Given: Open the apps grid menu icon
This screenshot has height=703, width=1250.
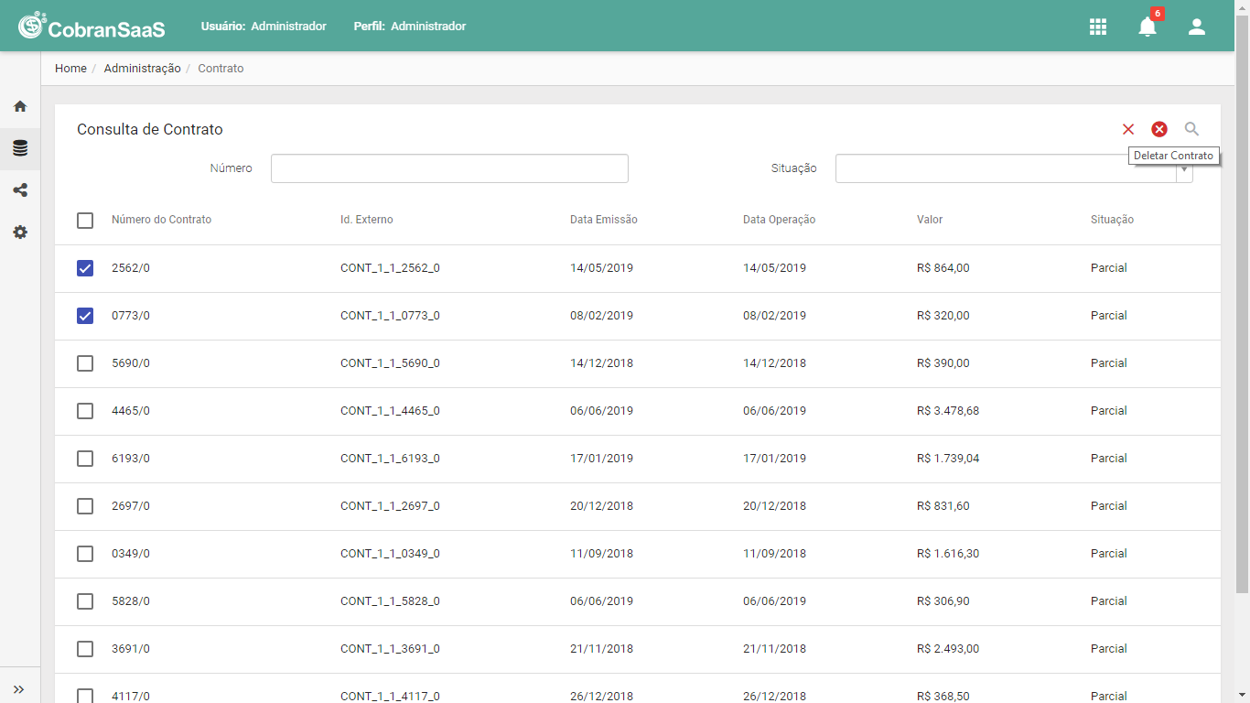Looking at the screenshot, I should [x=1098, y=27].
